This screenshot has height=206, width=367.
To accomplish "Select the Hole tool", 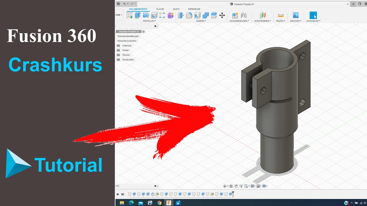I will click(154, 15).
